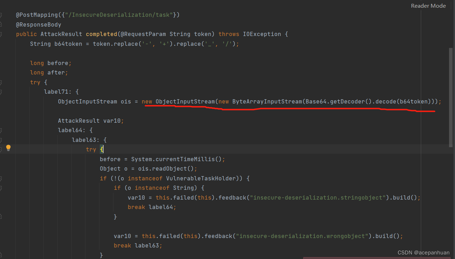Click the 'break label63;' statement
455x259 pixels.
(x=138, y=246)
